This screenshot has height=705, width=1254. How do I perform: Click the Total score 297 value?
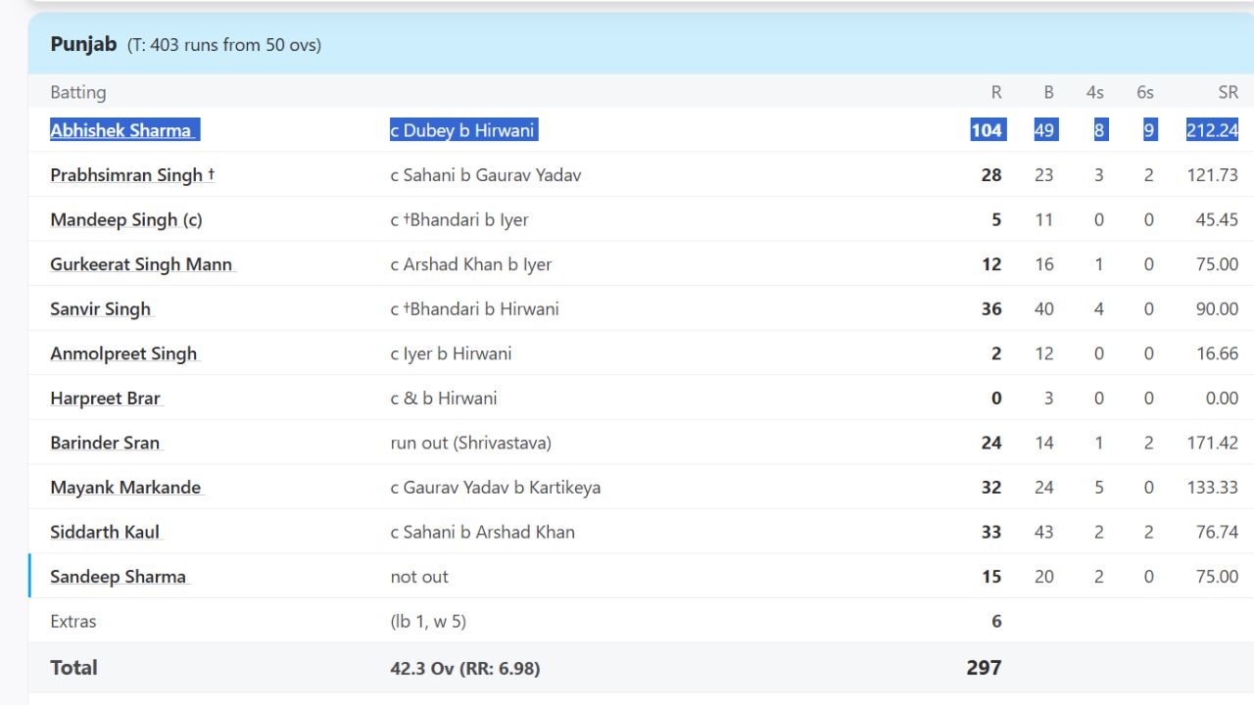(x=984, y=668)
